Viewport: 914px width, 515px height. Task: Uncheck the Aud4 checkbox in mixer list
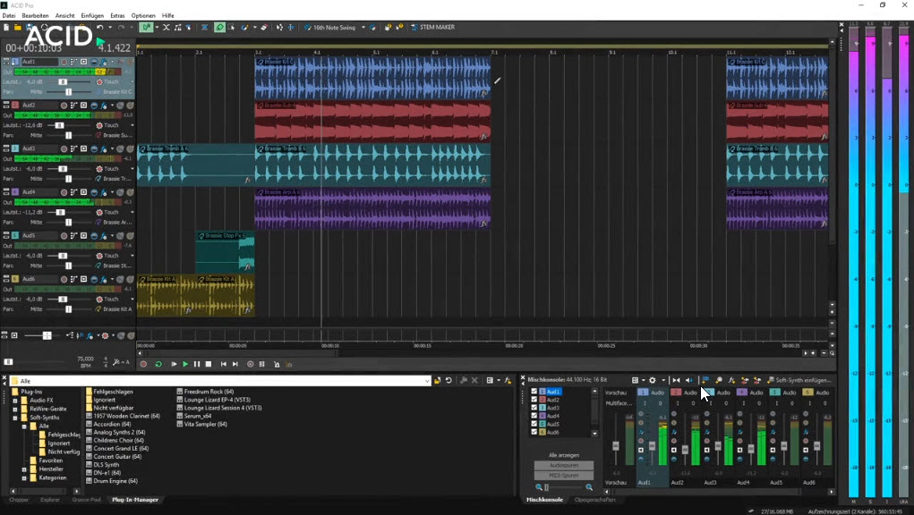pos(534,416)
